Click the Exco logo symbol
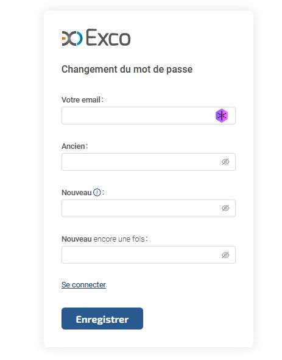This screenshot has width=282, height=360. point(72,38)
